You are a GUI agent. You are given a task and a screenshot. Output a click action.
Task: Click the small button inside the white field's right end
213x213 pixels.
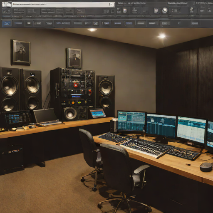point(111,5)
